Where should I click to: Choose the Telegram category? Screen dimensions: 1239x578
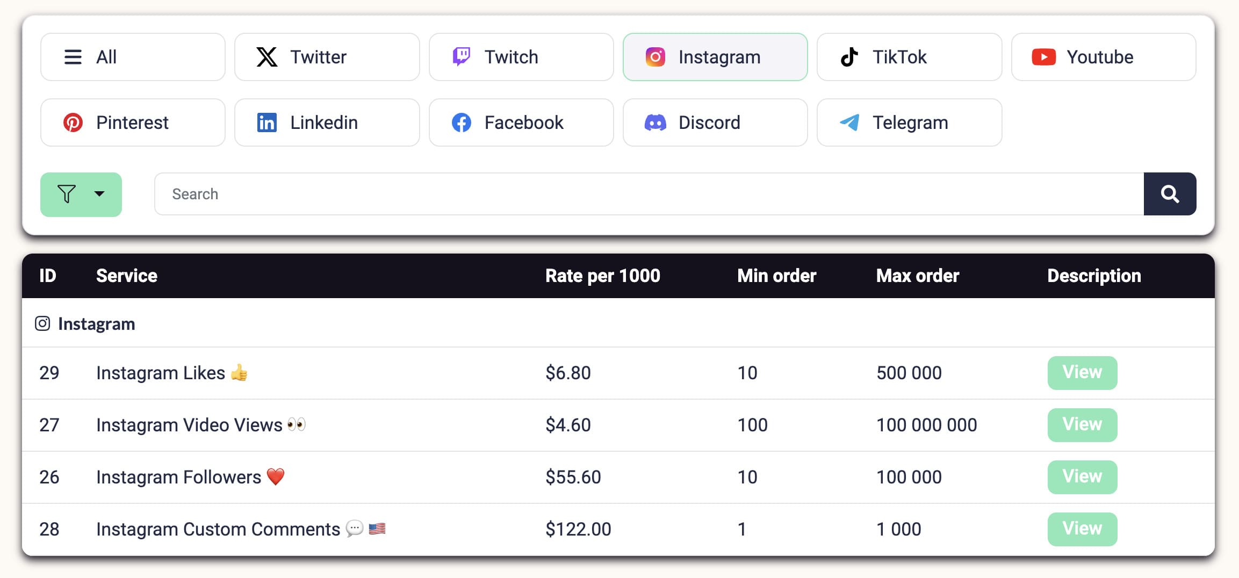tap(909, 122)
